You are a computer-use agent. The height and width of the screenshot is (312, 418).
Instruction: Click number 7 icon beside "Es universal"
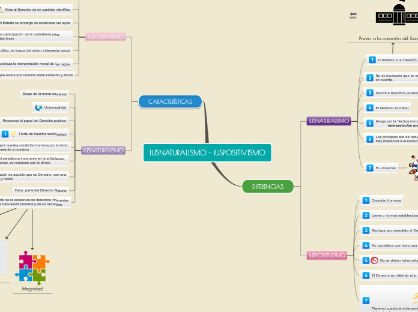pos(370,168)
